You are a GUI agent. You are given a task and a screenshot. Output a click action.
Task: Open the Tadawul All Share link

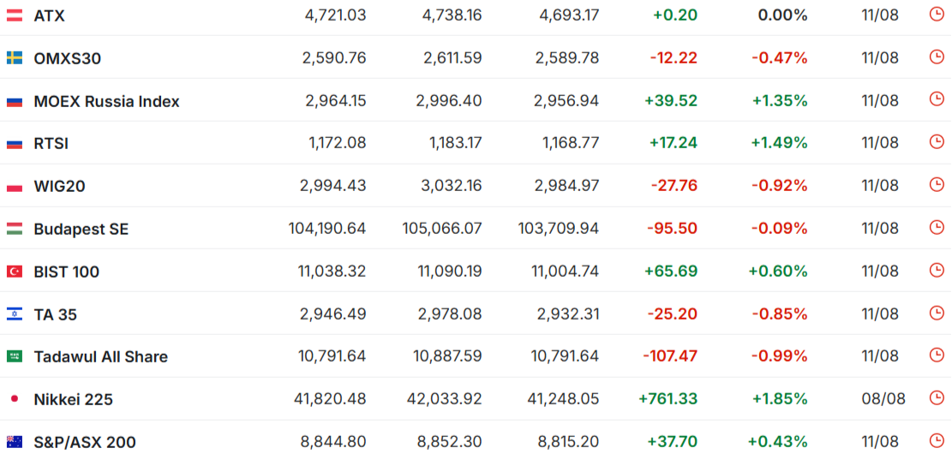(x=101, y=357)
